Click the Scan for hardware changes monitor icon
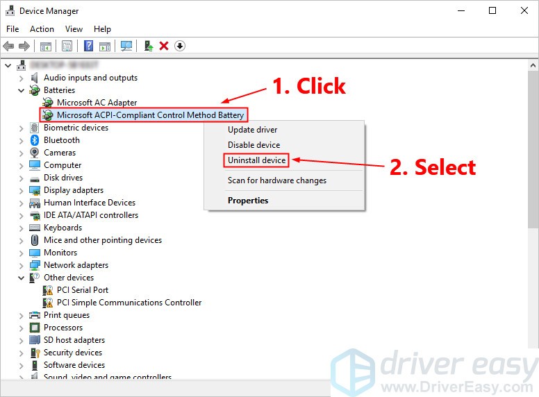This screenshot has height=397, width=539. click(x=126, y=46)
